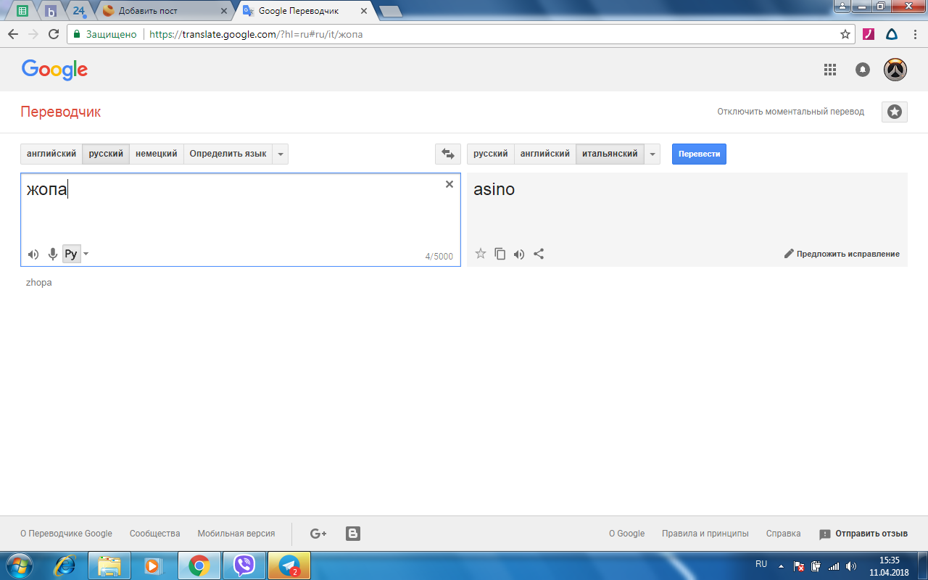Open pink browser extension icon
This screenshot has height=580, width=928.
pos(869,34)
